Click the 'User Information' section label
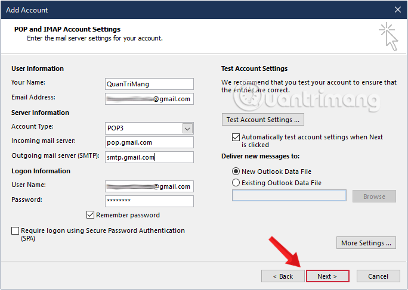Screen dimensions: 408x290 (x=38, y=68)
